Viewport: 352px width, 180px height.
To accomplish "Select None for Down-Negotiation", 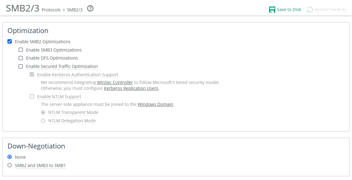I will tap(10, 157).
